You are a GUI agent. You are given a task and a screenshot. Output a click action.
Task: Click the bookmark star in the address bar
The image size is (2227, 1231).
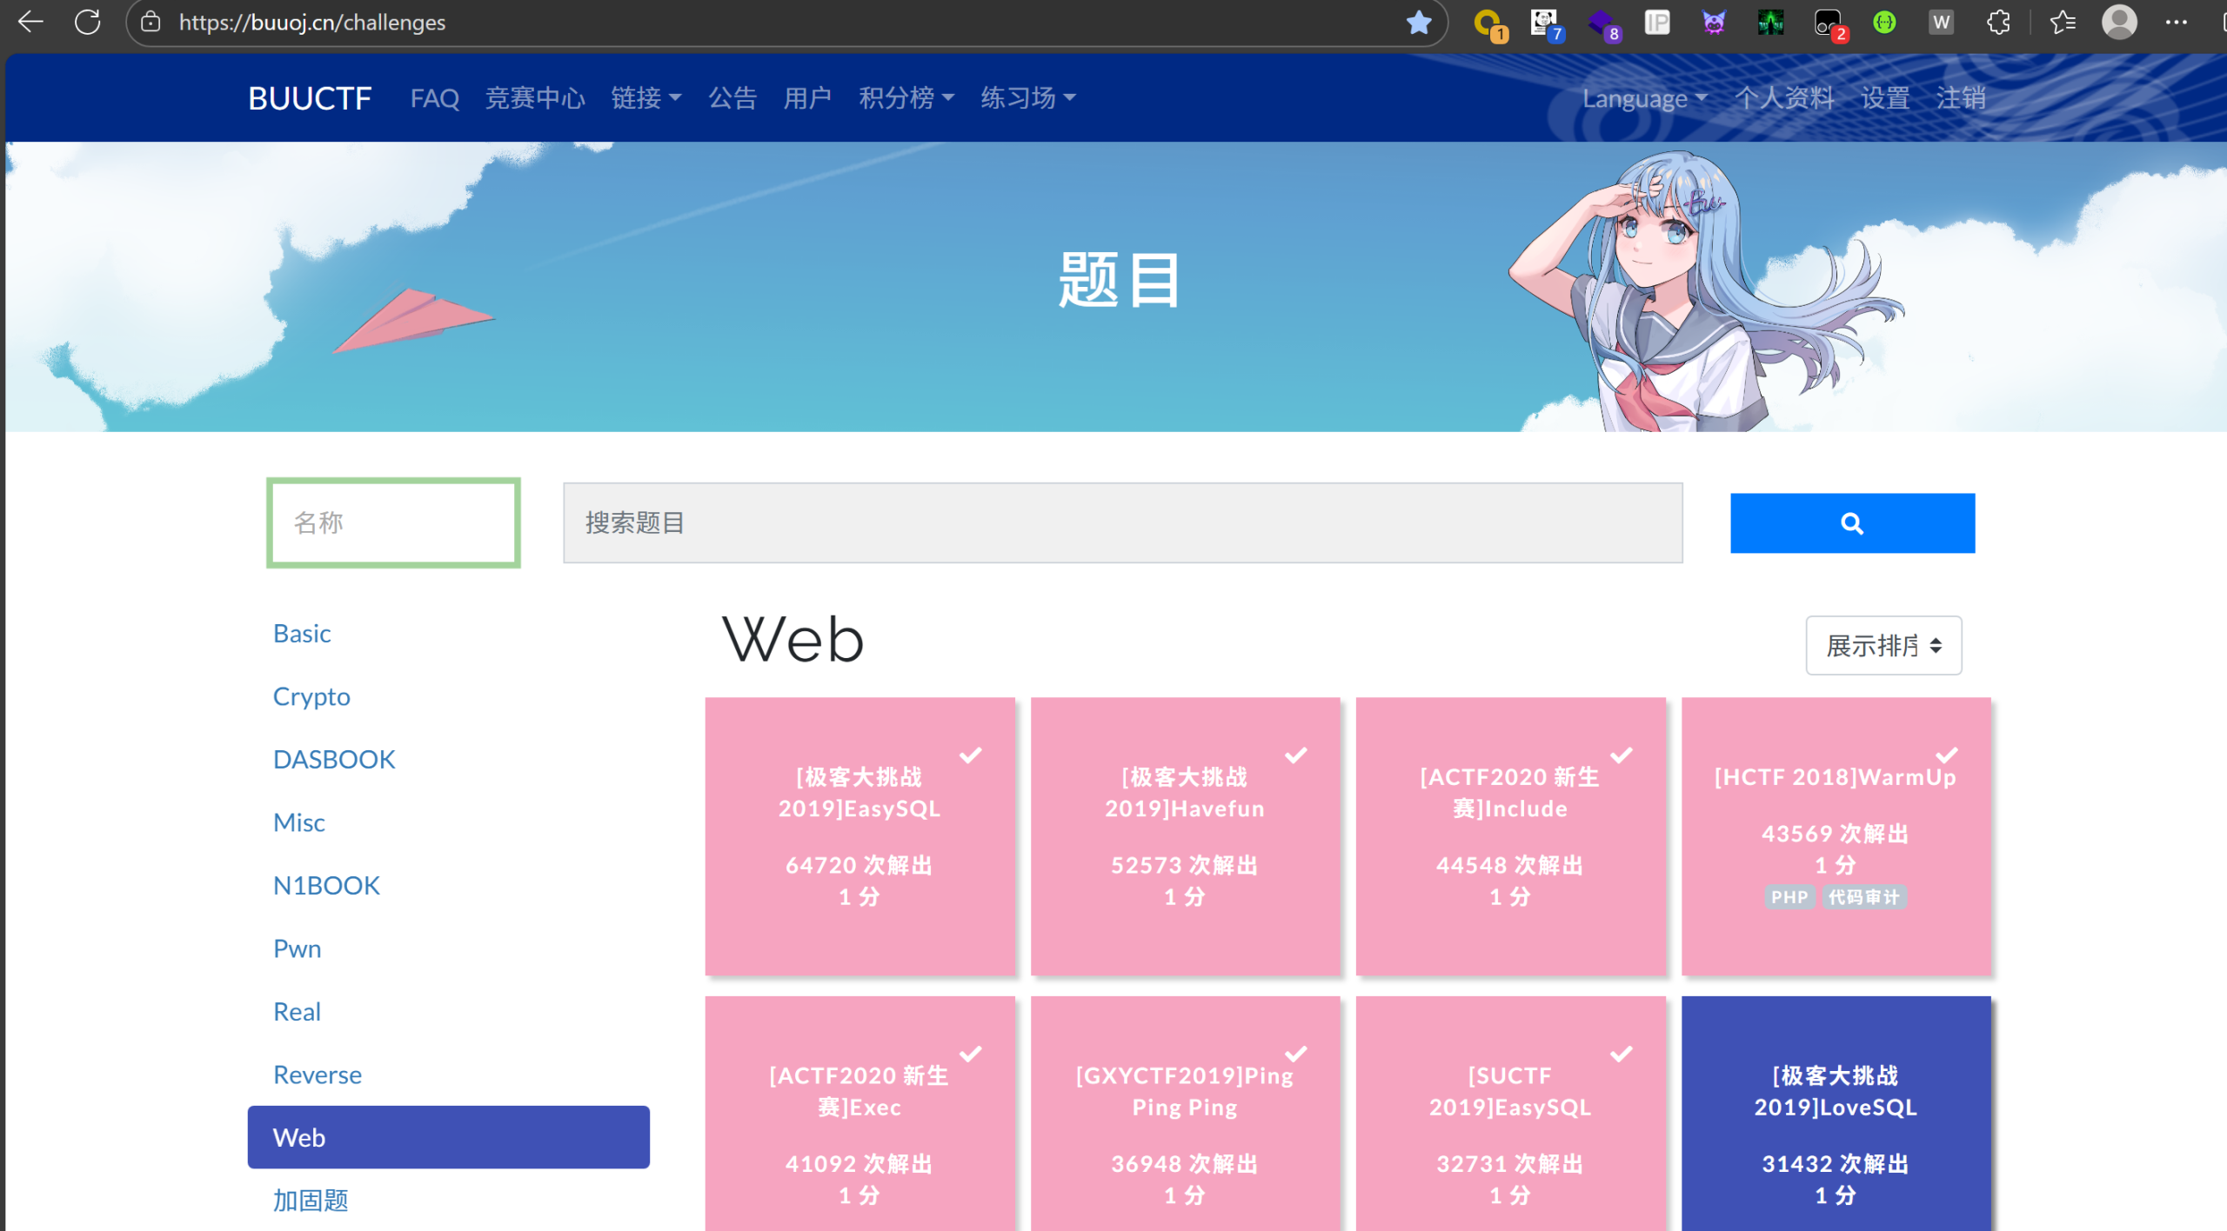1419,22
